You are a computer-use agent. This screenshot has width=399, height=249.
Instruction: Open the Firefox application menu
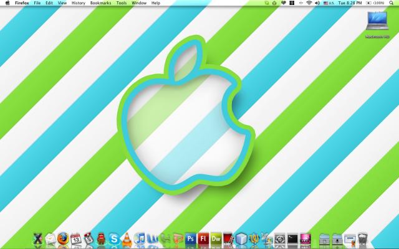coord(22,3)
